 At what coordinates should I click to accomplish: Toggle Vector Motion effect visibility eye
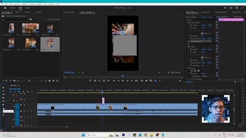(x=189, y=23)
